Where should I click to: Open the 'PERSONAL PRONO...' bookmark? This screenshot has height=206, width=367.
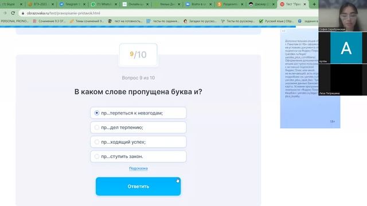click(x=14, y=21)
